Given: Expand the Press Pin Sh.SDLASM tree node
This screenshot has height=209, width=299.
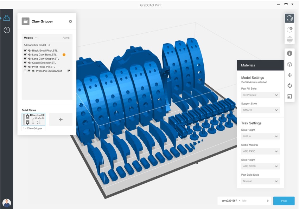Looking at the screenshot, I should 25,71.
